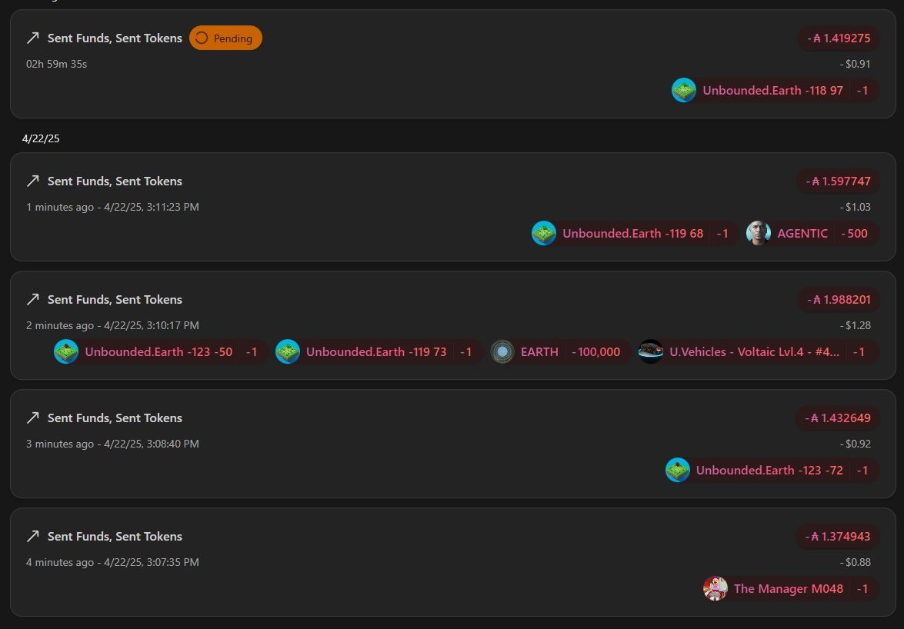
Task: Click sent arrow icon on 3:10:17 PM transaction
Action: coord(33,300)
